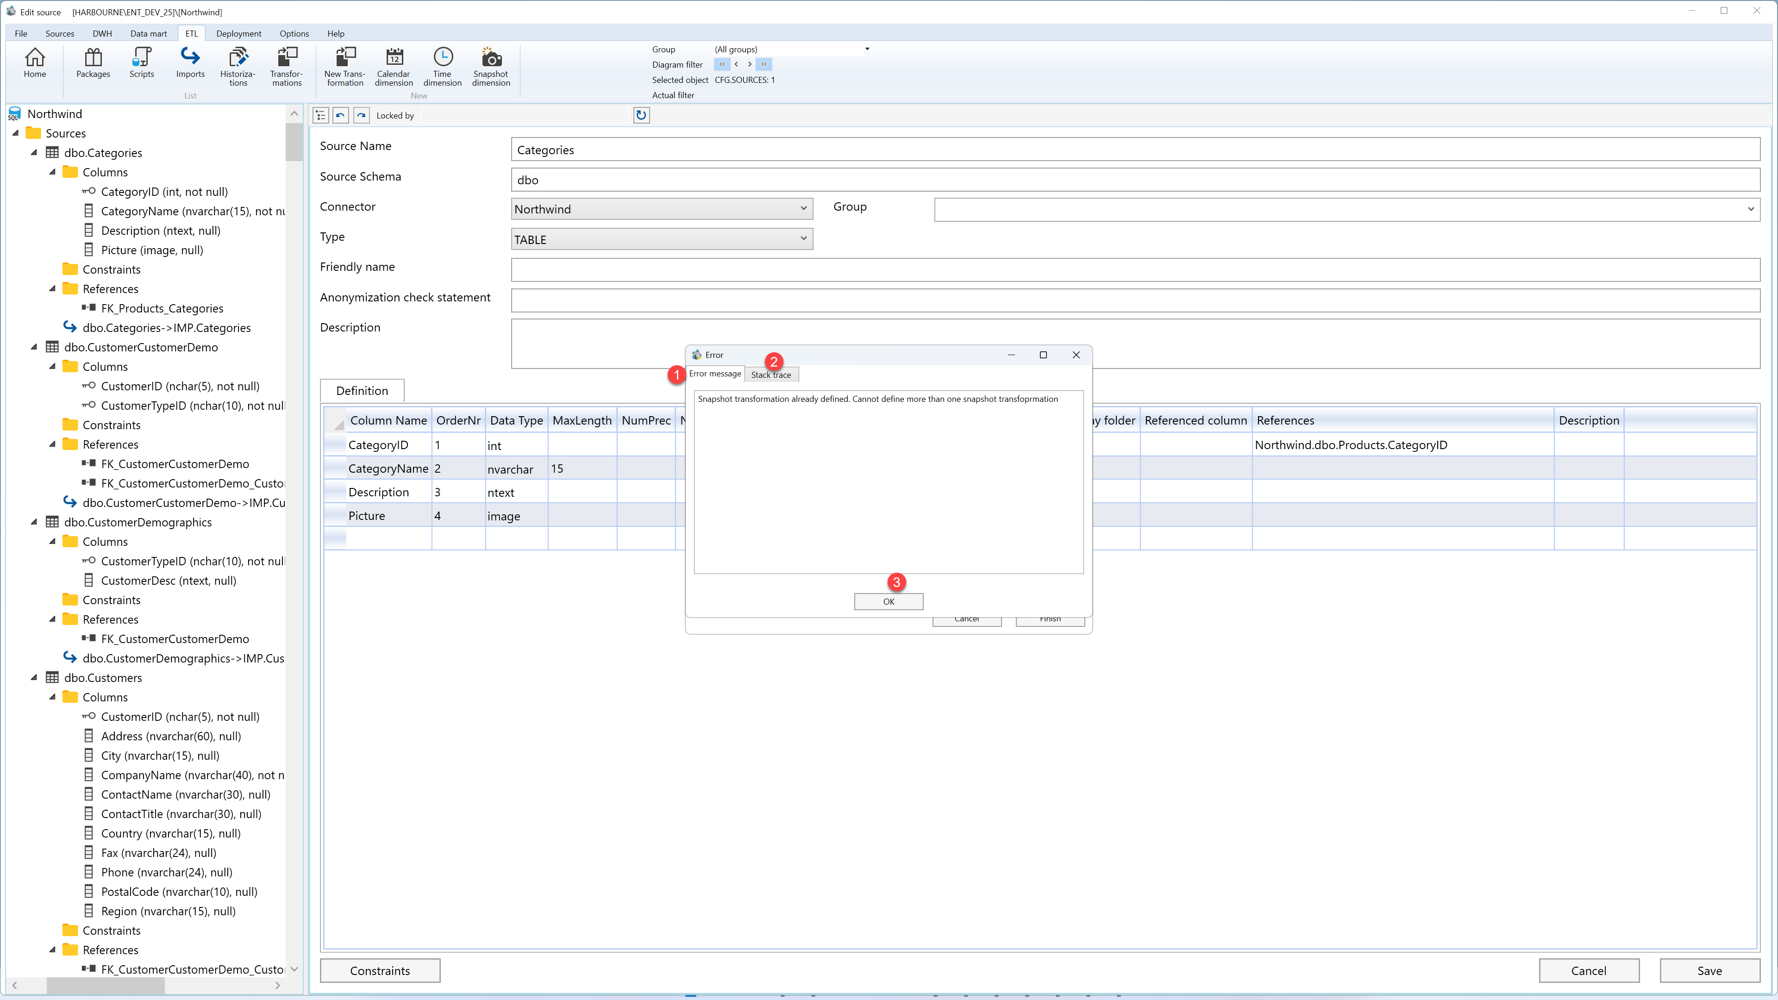The width and height of the screenshot is (1778, 1000).
Task: Collapse the Sources tree folder
Action: 15,133
